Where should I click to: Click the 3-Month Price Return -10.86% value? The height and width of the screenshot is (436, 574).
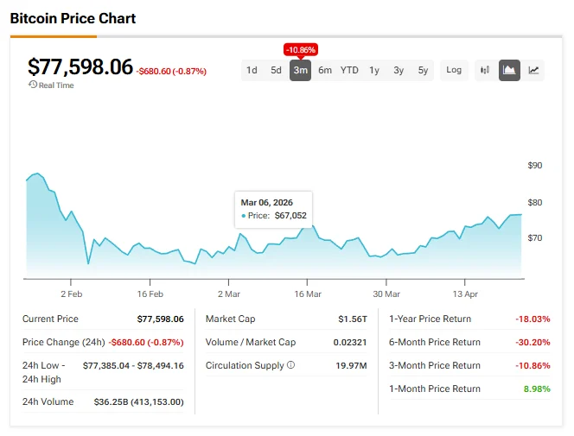click(x=533, y=366)
